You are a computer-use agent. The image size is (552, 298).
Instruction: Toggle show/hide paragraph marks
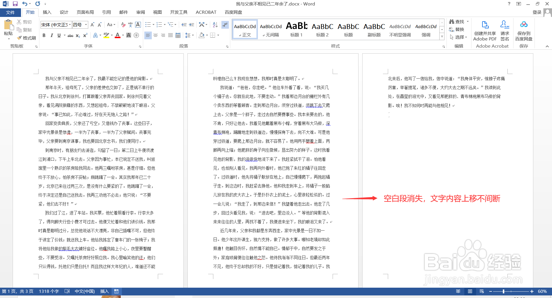click(x=225, y=25)
